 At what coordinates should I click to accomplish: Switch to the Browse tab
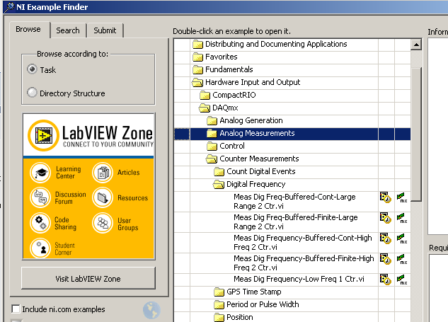[28, 30]
